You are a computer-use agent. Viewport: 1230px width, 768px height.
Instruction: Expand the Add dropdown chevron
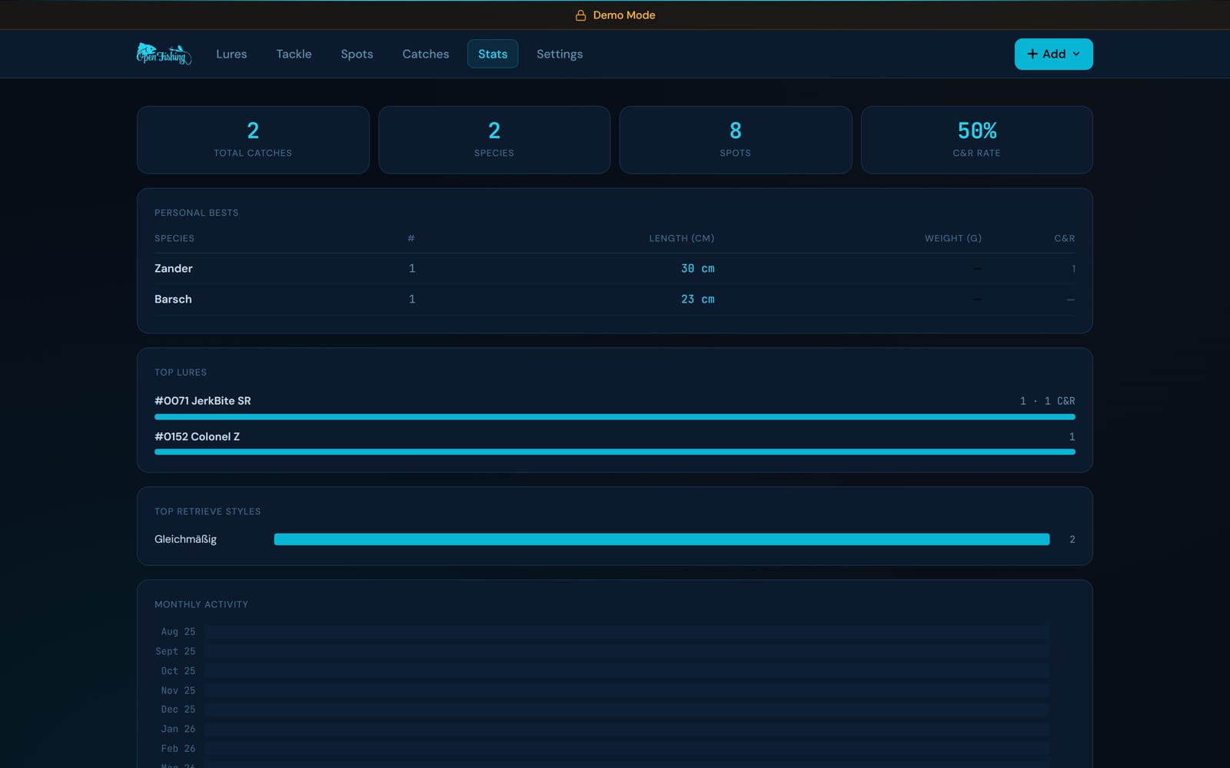click(1076, 54)
